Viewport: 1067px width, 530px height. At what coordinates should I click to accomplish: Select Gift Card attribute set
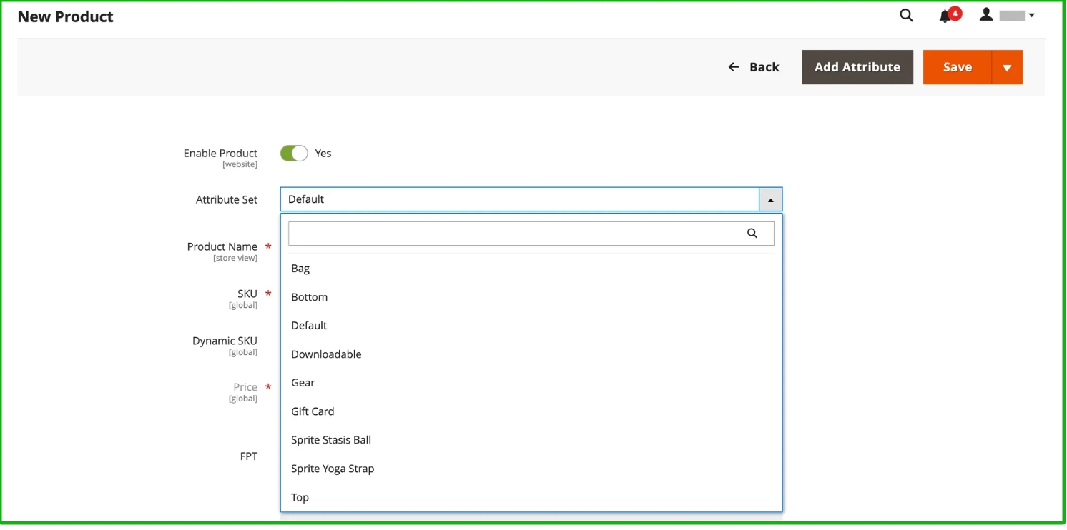[313, 411]
